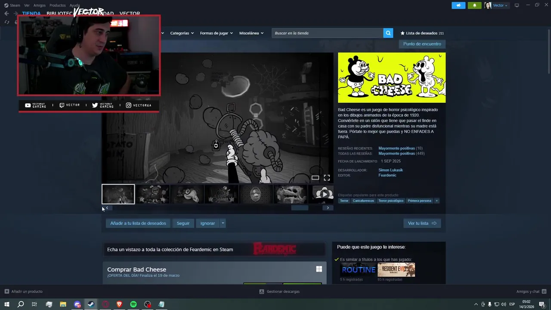Go back with the Steam navigation arrow
The image size is (551, 310).
tap(6, 14)
